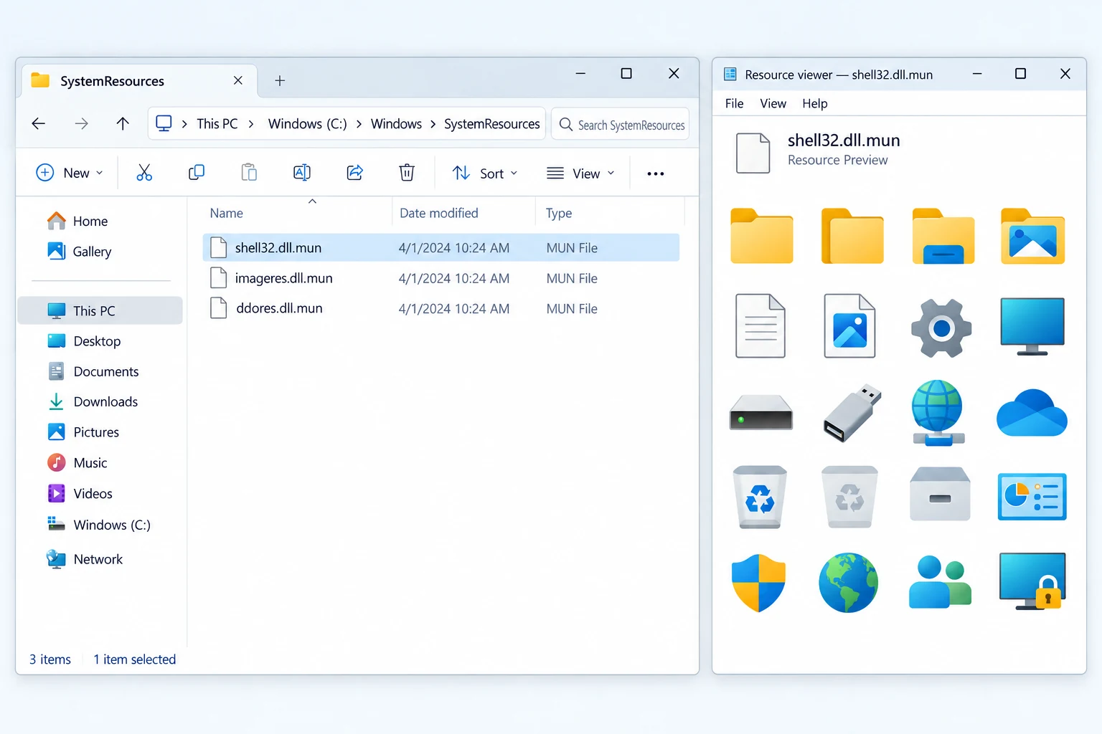
Task: Select the full Recycle Bin icon with blue arrows
Action: click(760, 497)
